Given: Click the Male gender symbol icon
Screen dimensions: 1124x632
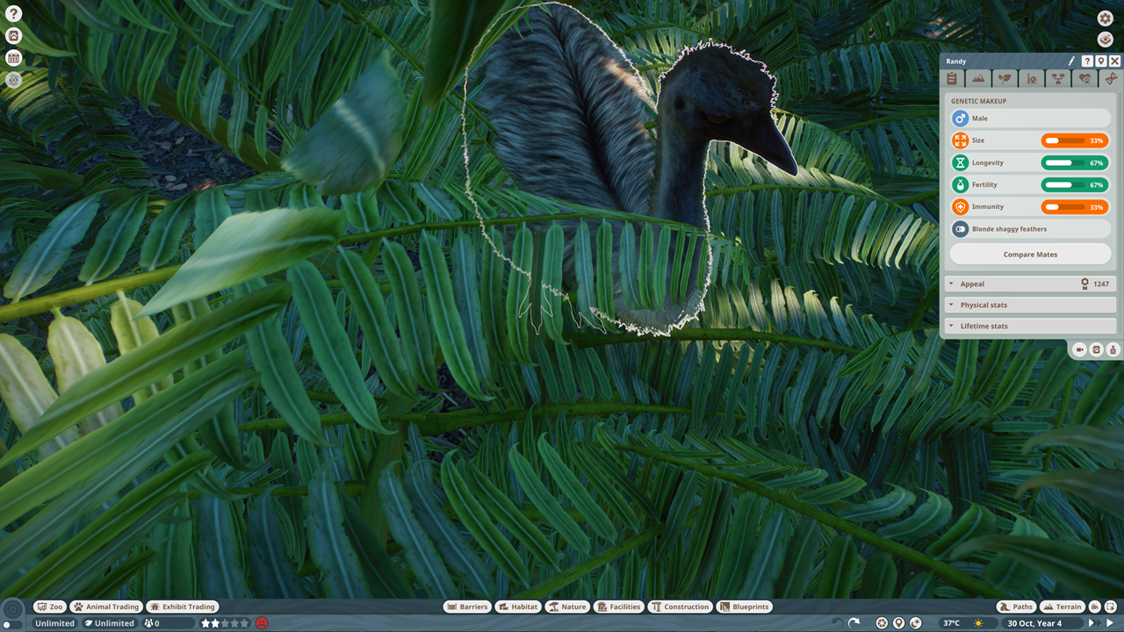Looking at the screenshot, I should (x=960, y=118).
